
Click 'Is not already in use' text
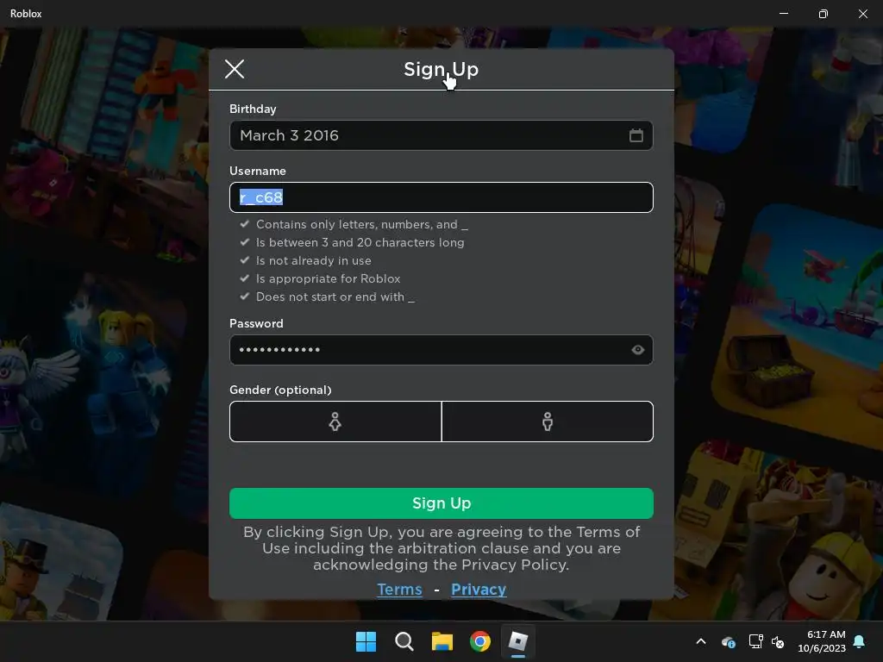click(x=314, y=260)
